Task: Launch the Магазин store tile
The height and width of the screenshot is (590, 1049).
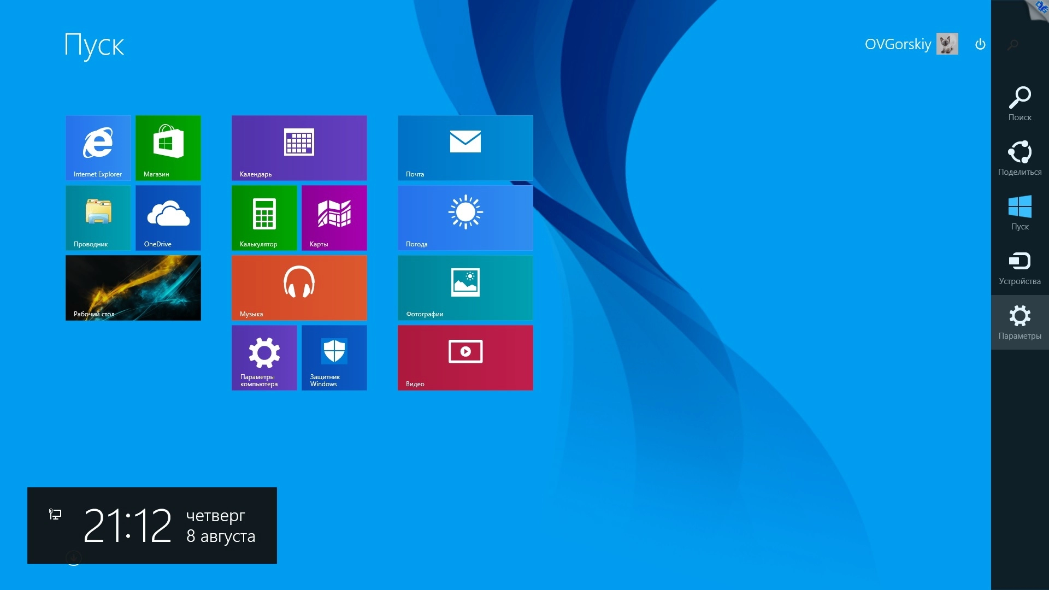Action: [x=168, y=147]
